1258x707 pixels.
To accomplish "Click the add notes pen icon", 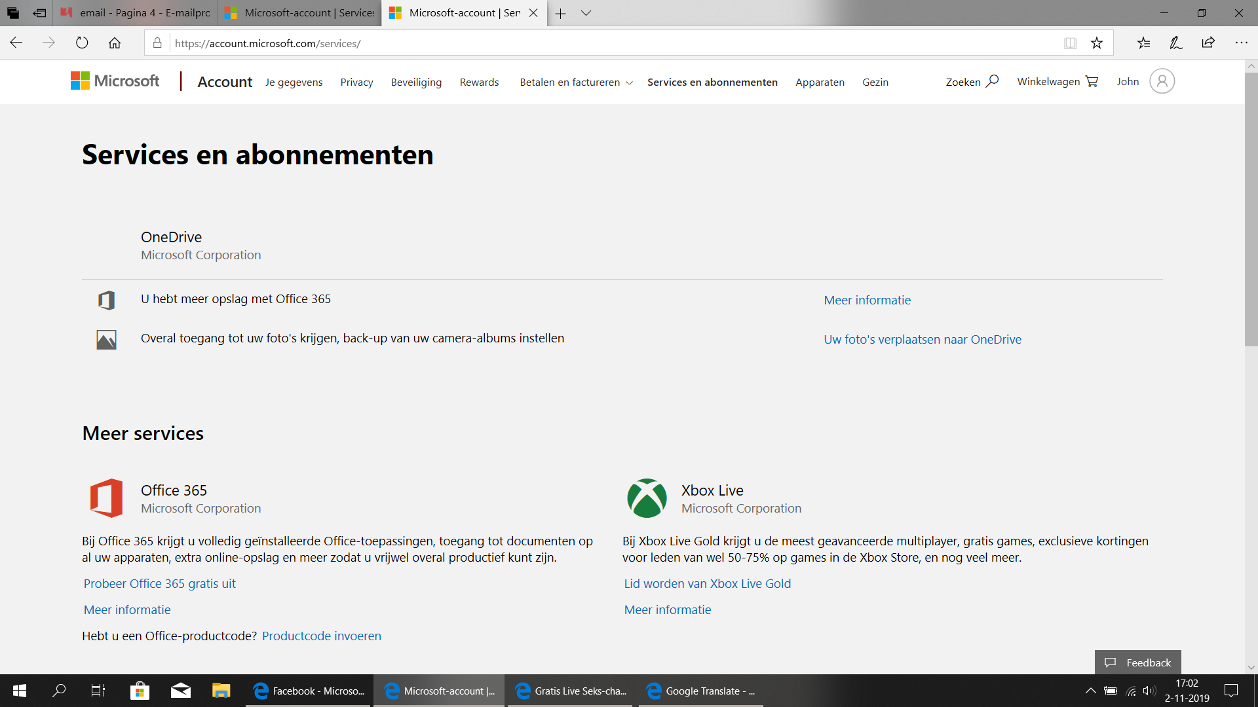I will point(1175,43).
